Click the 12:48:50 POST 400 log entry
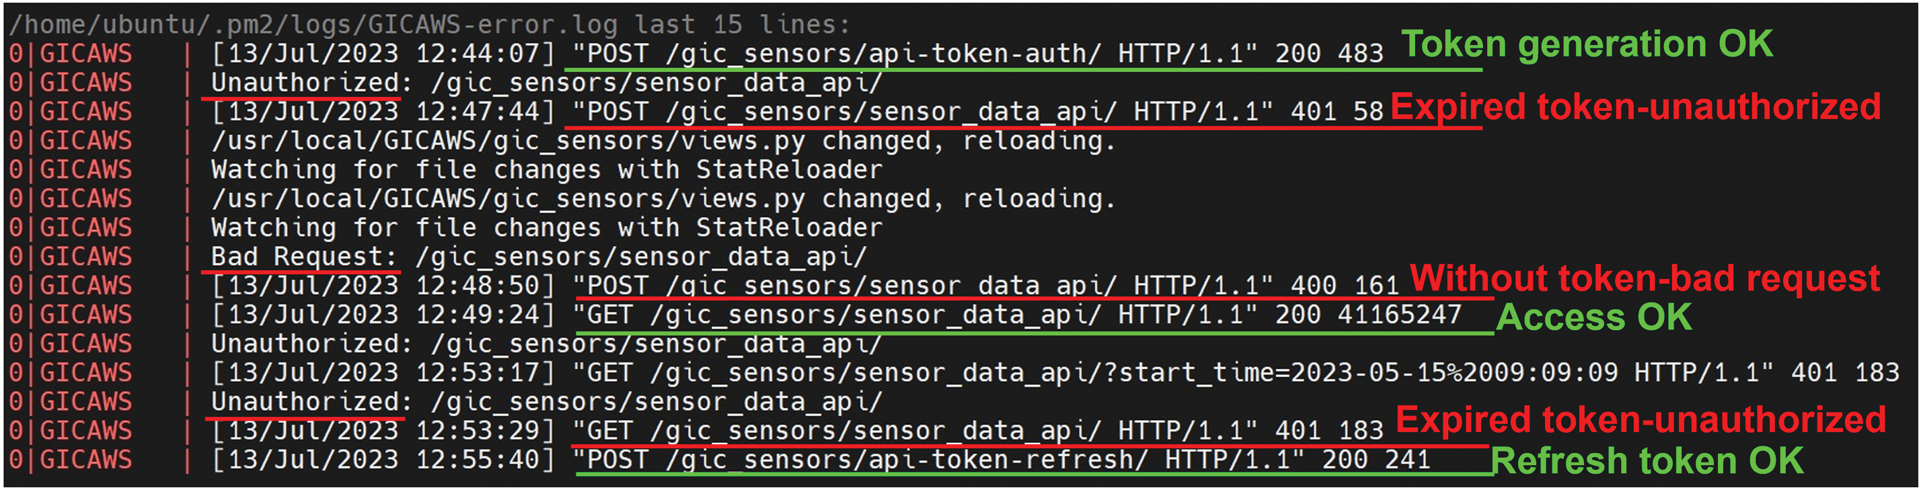The width and height of the screenshot is (1921, 490). tap(984, 286)
